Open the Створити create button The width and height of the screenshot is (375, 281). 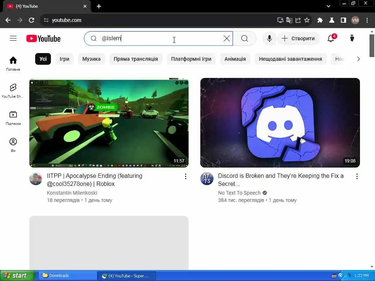[298, 38]
